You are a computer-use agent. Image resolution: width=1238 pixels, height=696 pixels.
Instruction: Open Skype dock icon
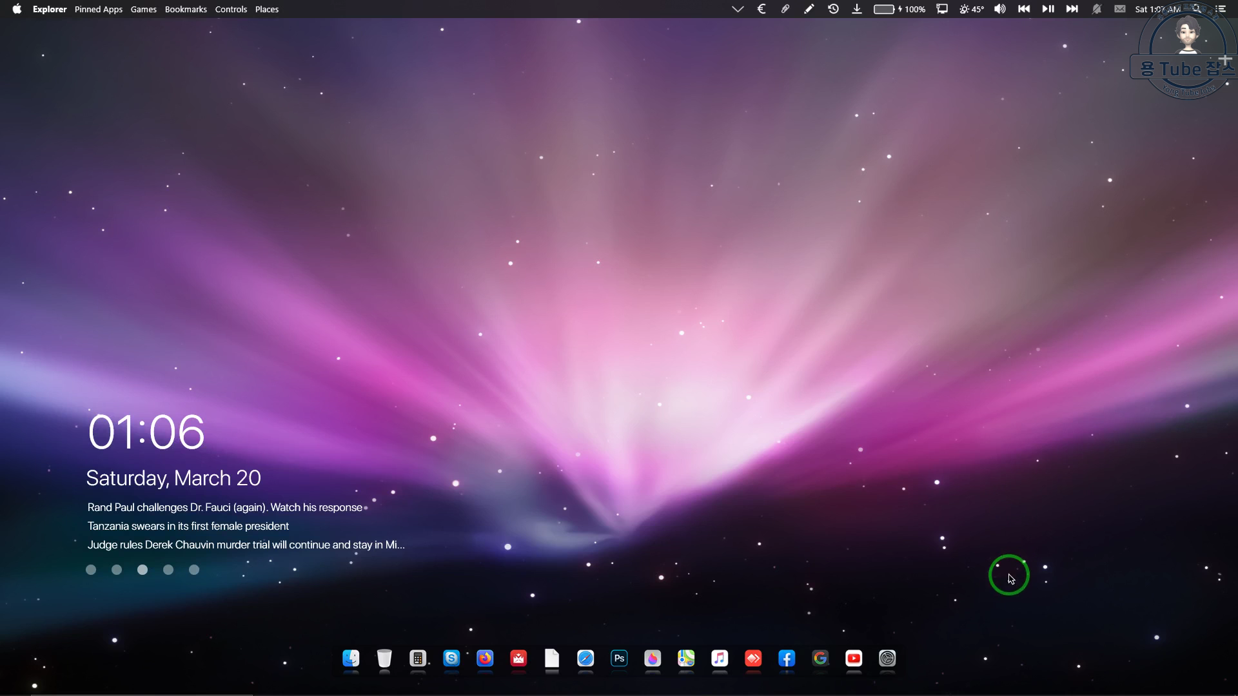click(451, 658)
